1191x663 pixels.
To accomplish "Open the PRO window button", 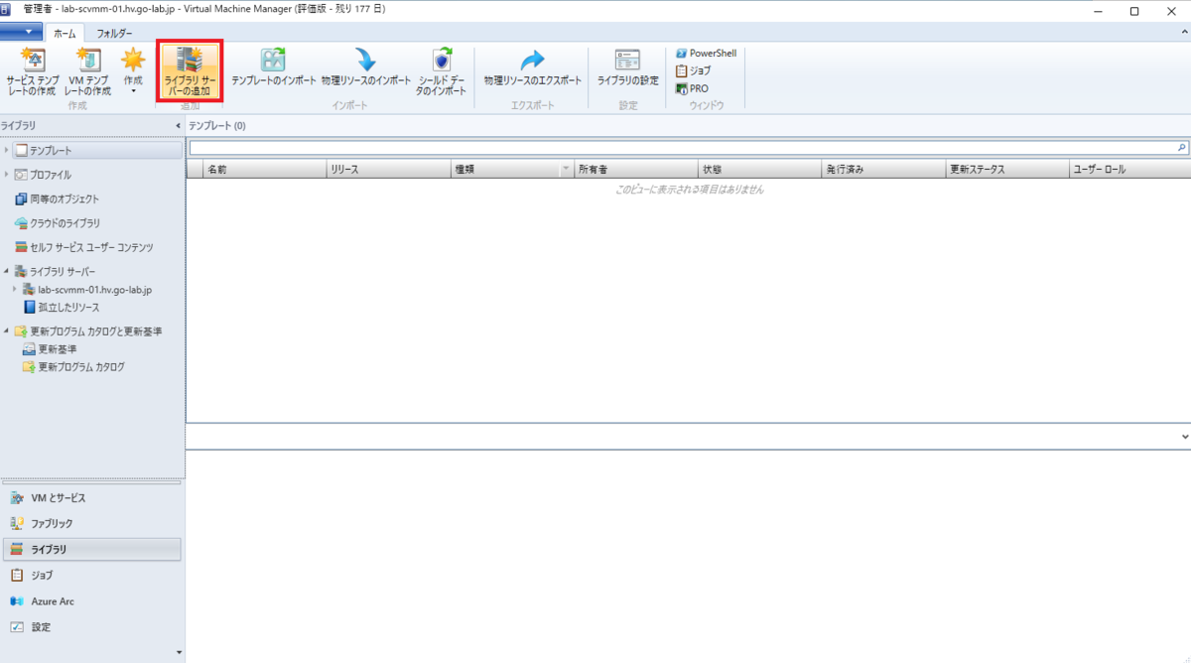I will [692, 88].
